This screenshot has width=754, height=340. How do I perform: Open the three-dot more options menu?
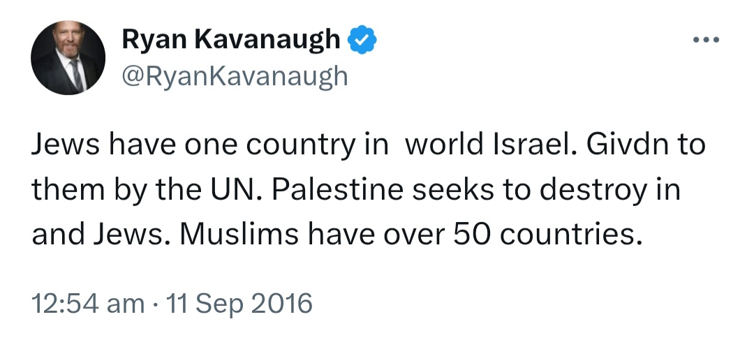click(x=707, y=40)
